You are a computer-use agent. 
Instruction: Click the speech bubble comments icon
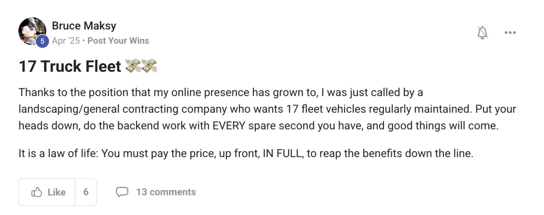click(x=122, y=192)
